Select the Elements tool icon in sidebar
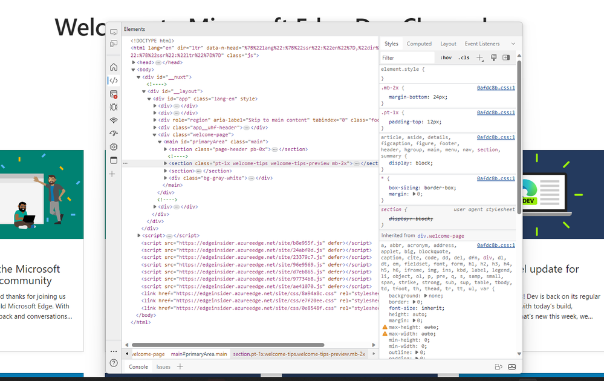The height and width of the screenshot is (381, 604). (x=114, y=80)
